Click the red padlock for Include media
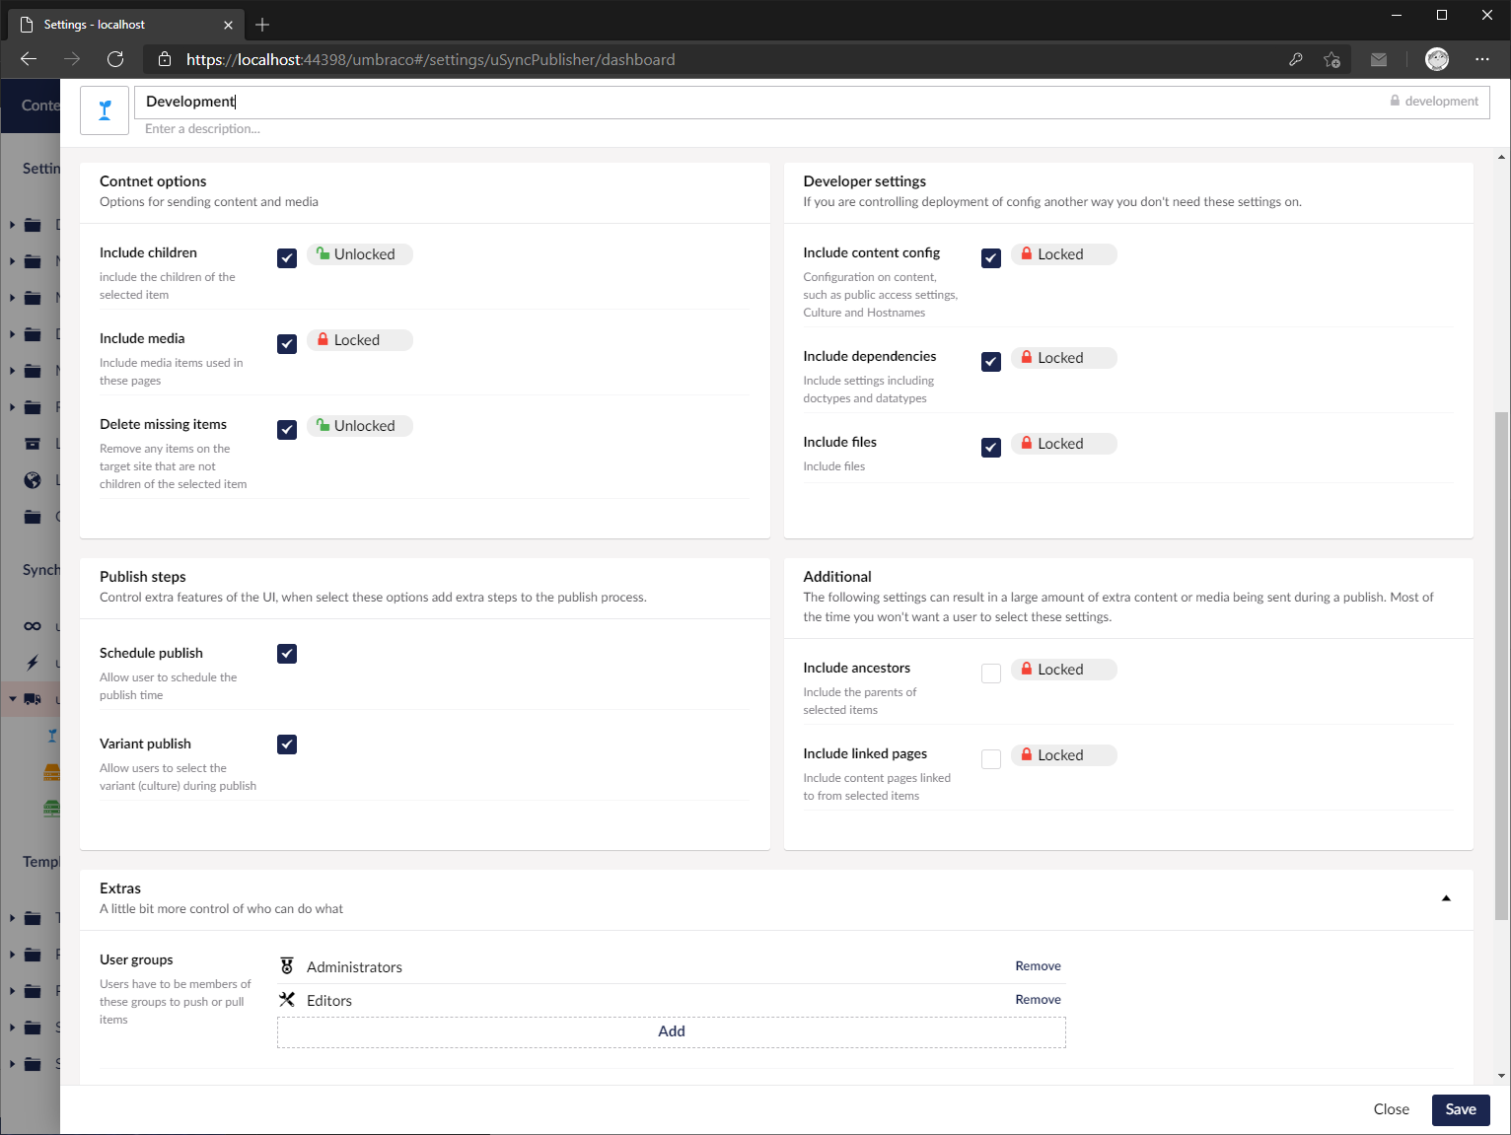Screen dimensions: 1511x1135 323,339
